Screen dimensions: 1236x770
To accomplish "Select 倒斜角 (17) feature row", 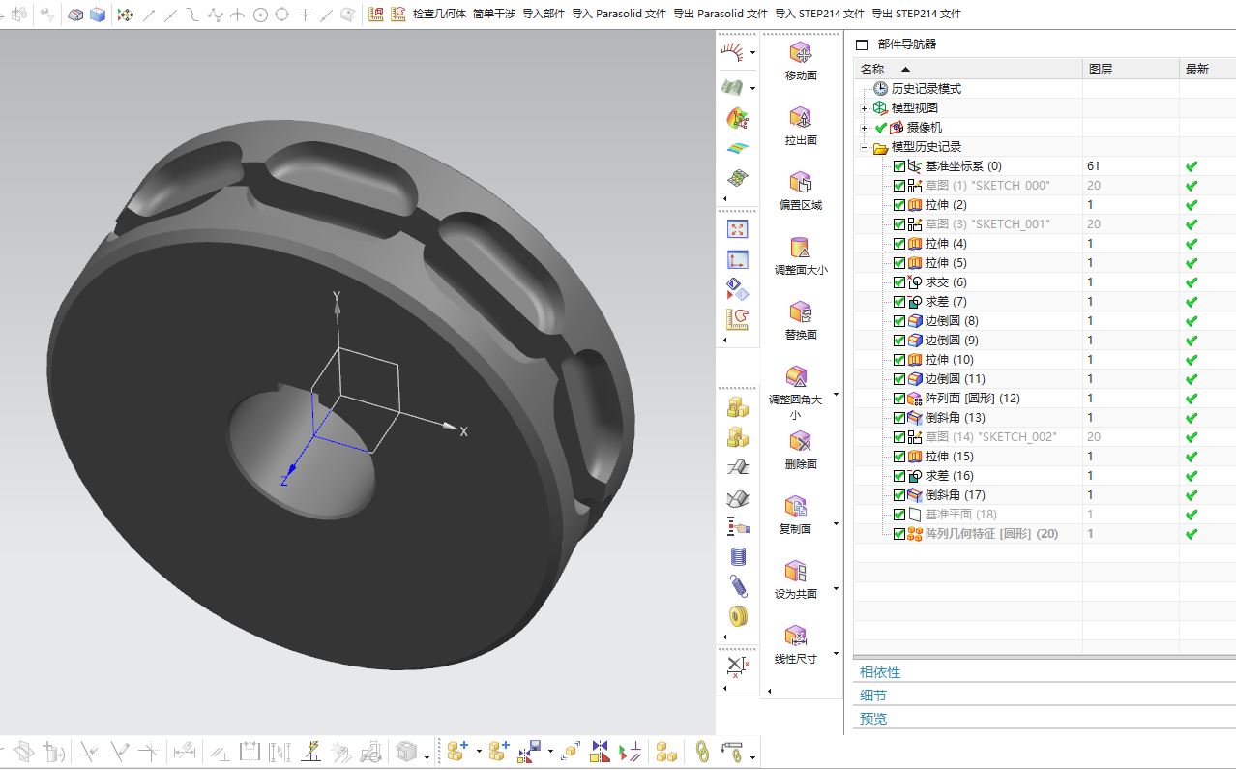I will coord(955,495).
